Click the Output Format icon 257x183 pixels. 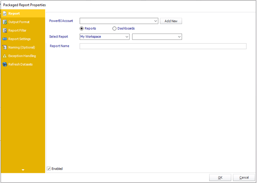5,22
